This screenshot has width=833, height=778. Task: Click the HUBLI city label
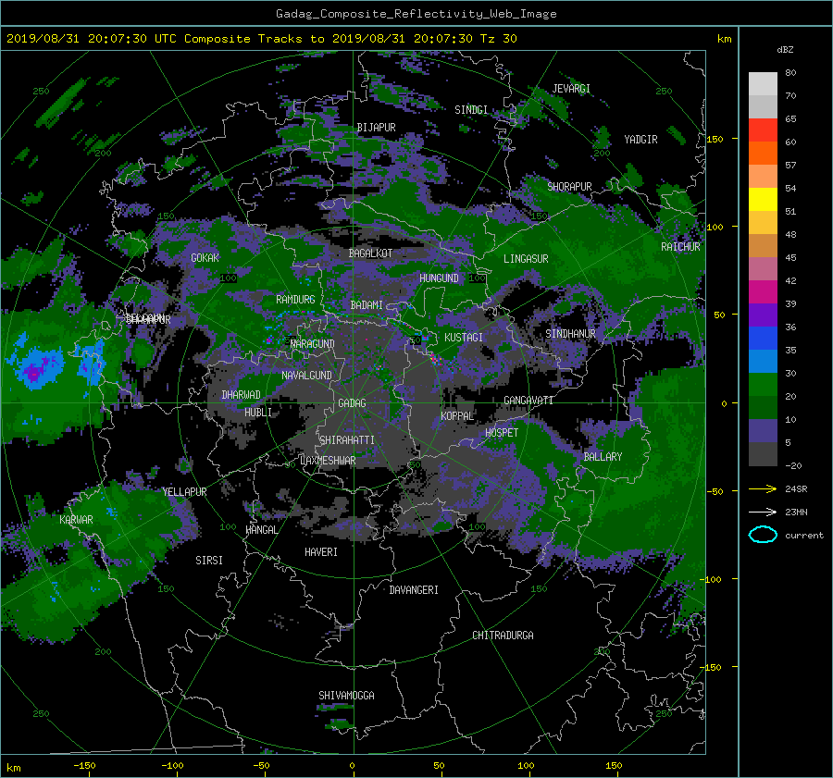tap(258, 413)
